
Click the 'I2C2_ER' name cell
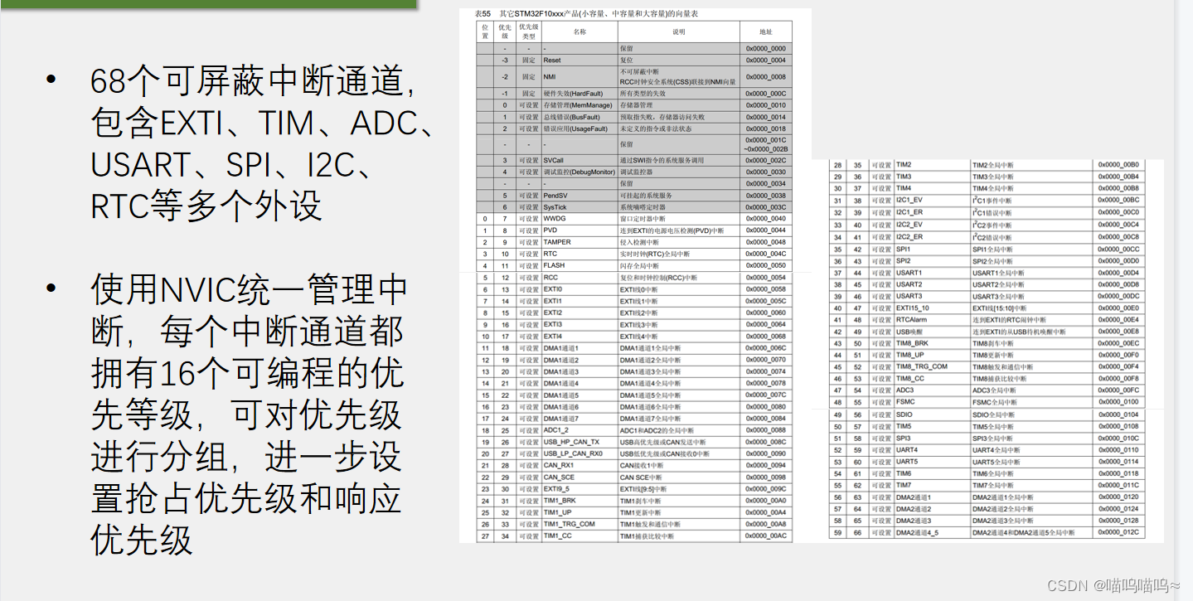pyautogui.click(x=933, y=237)
